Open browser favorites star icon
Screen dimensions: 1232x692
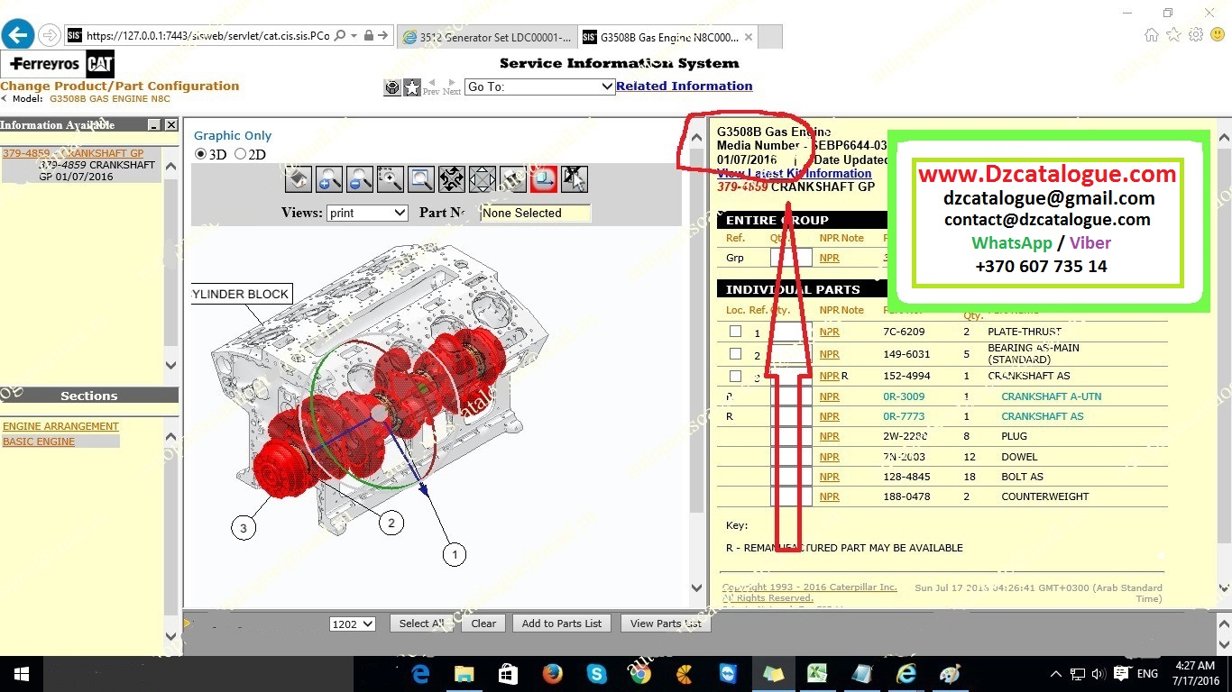pos(1173,34)
